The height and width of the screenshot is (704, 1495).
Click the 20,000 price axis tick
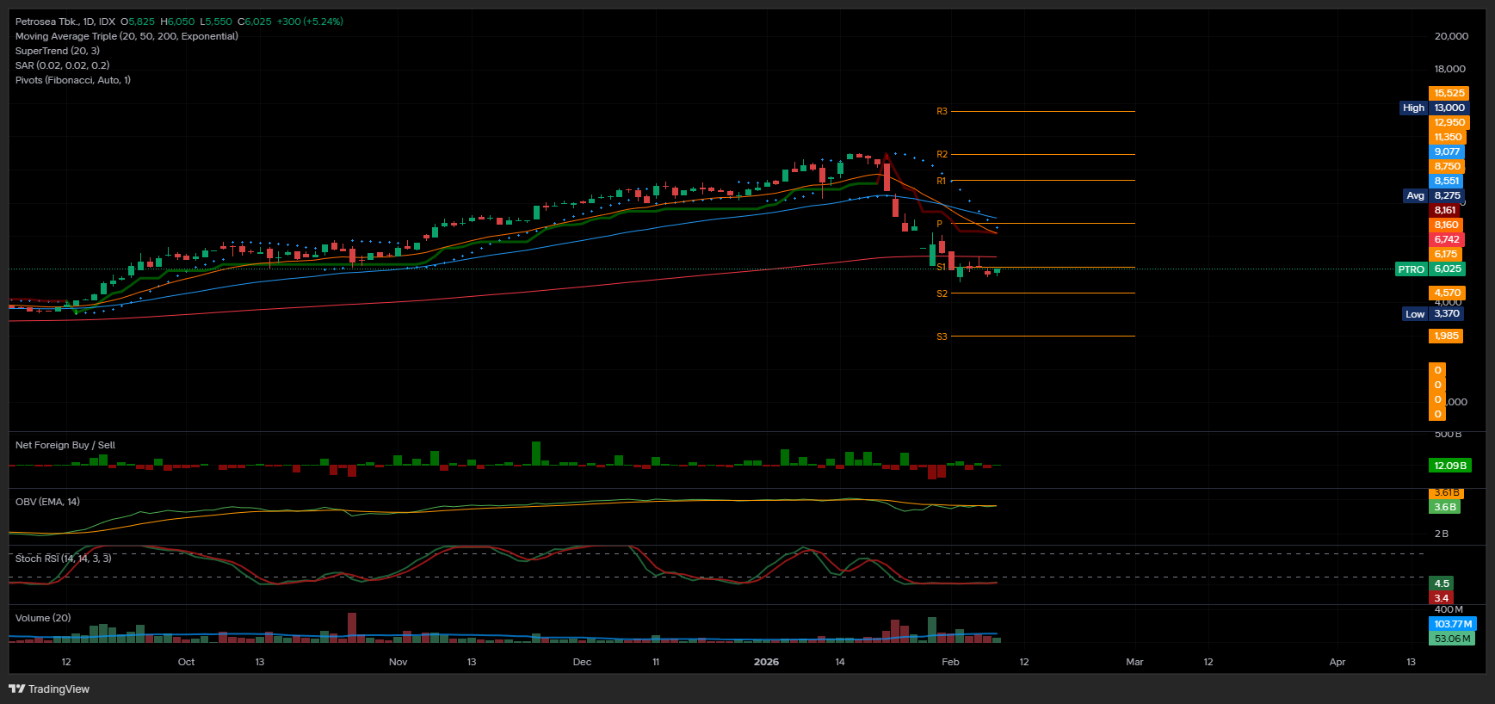(1451, 36)
